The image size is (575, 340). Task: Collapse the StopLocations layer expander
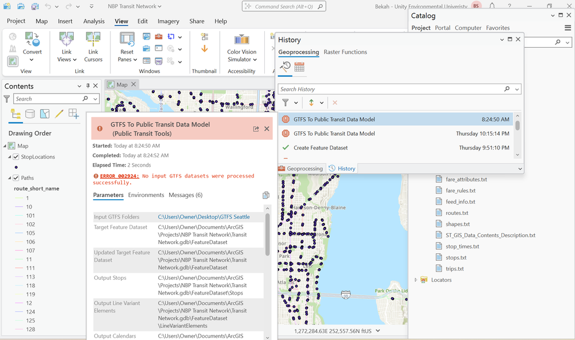coord(10,157)
